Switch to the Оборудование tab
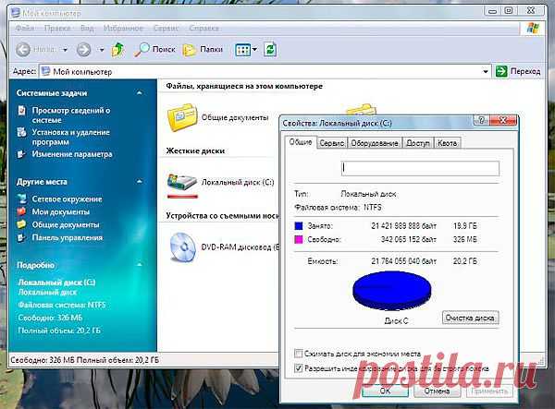This screenshot has height=409, width=555. pos(375,143)
